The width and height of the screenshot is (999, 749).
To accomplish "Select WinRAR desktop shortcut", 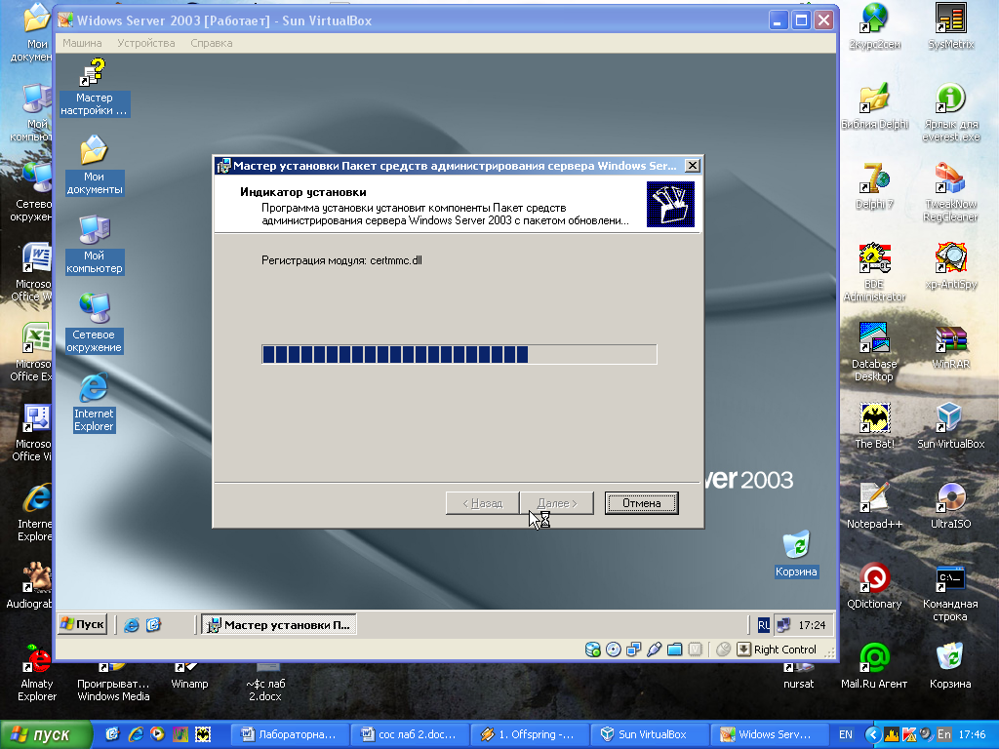I will (x=950, y=346).
